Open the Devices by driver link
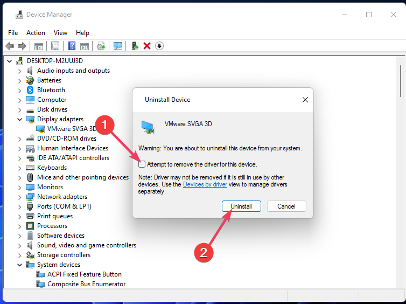This screenshot has width=406, height=304. point(205,184)
